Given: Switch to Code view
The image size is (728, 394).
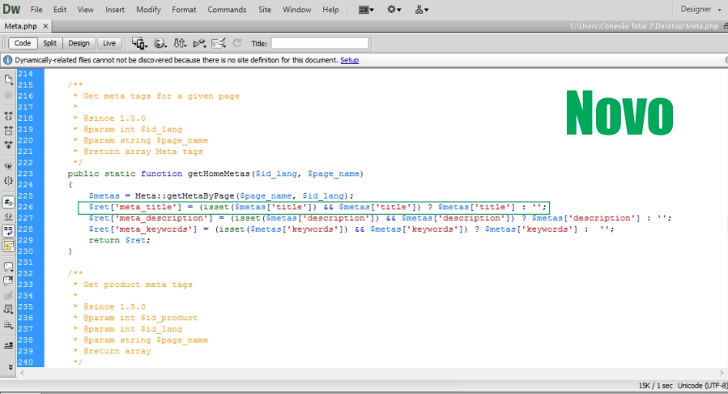Looking at the screenshot, I should [23, 43].
